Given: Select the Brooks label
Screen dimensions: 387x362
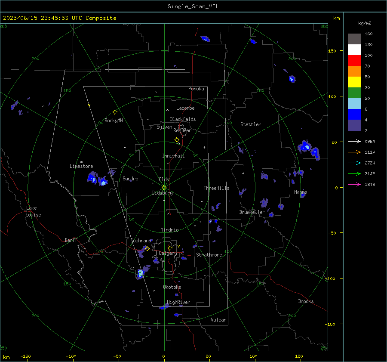Looking at the screenshot, I should (x=306, y=301).
